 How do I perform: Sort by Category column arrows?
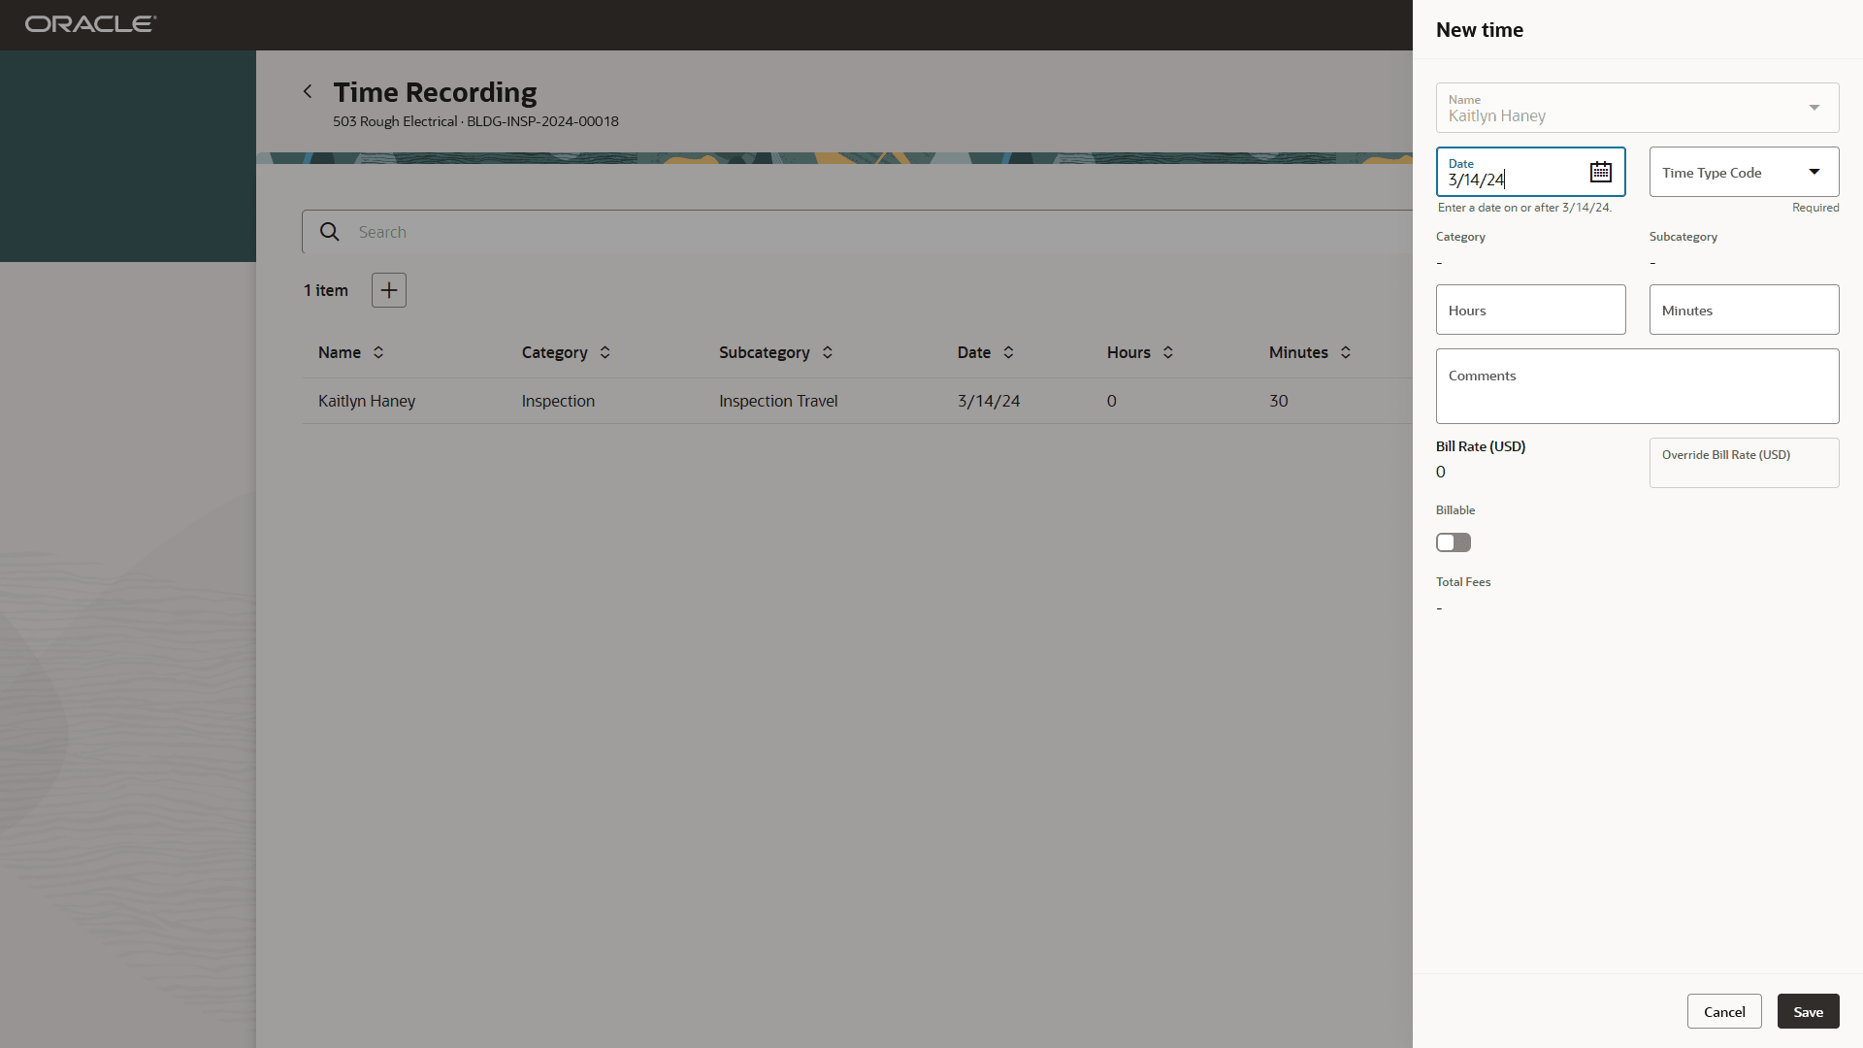coord(605,352)
